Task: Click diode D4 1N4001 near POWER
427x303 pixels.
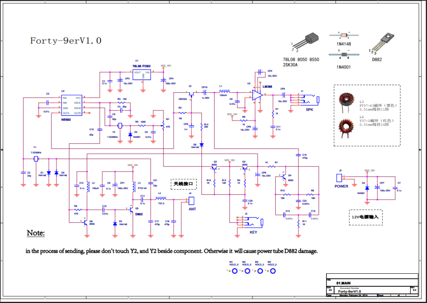Action: click(x=367, y=188)
